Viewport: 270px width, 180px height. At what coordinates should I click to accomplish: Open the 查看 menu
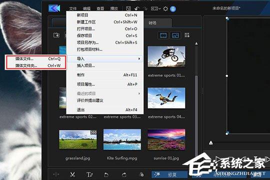pyautogui.click(x=100, y=8)
